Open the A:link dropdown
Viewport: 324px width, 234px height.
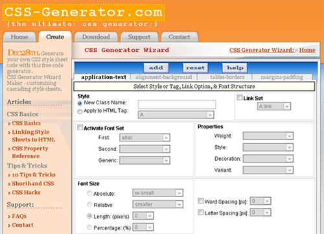[274, 106]
